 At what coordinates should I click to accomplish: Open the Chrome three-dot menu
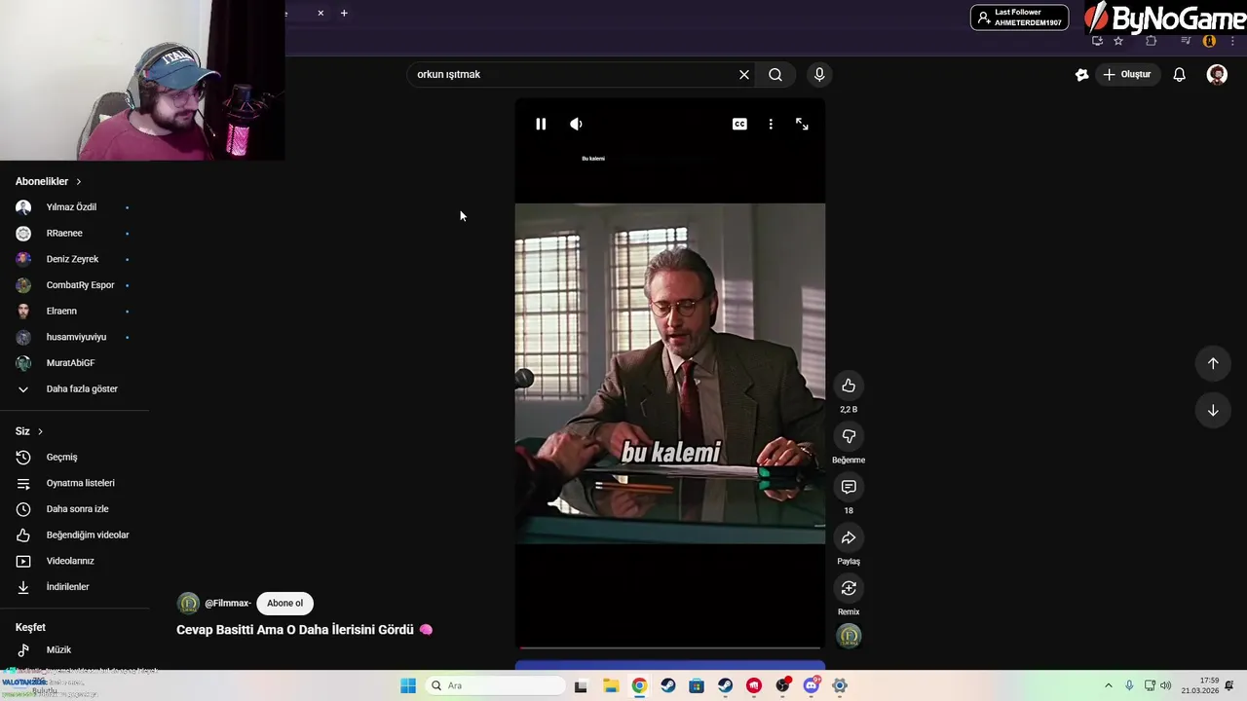pos(1232,41)
